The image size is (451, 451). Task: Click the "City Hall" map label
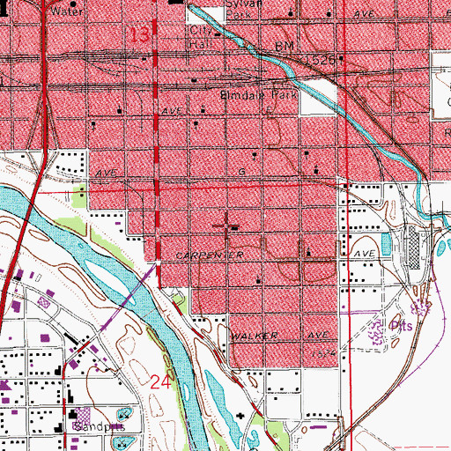point(201,37)
